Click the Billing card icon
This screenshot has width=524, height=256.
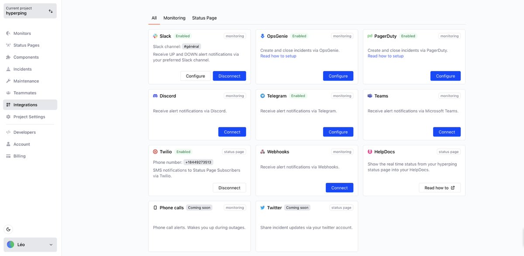[x=8, y=156]
